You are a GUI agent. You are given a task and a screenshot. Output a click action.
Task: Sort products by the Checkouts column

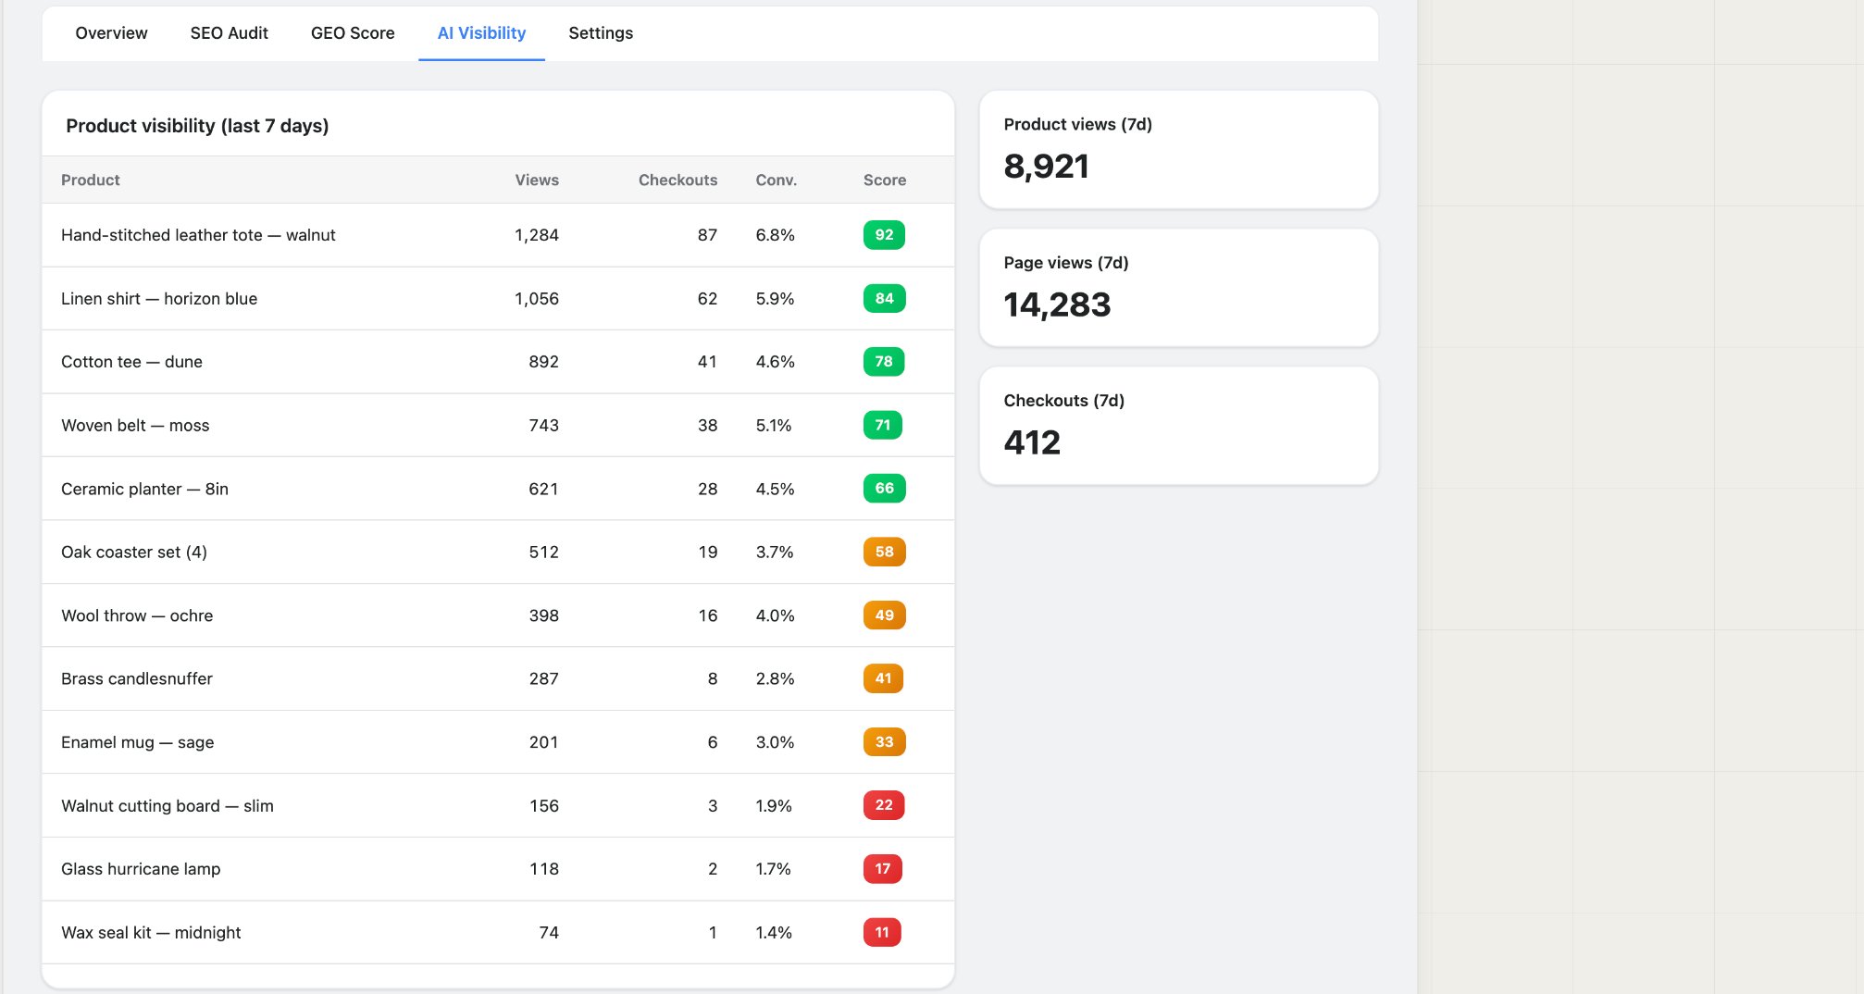coord(677,180)
